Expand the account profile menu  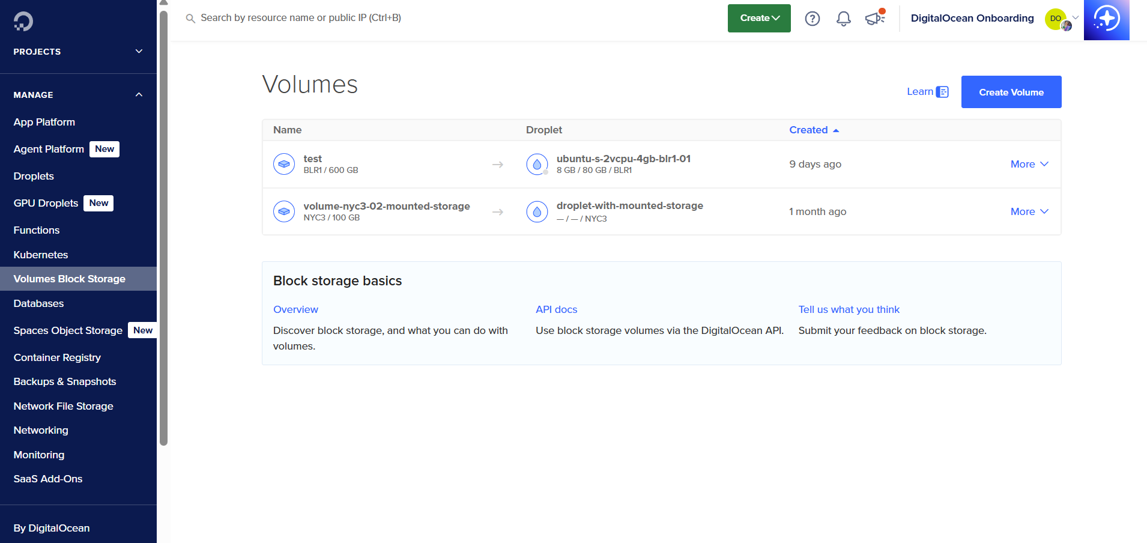point(1074,18)
